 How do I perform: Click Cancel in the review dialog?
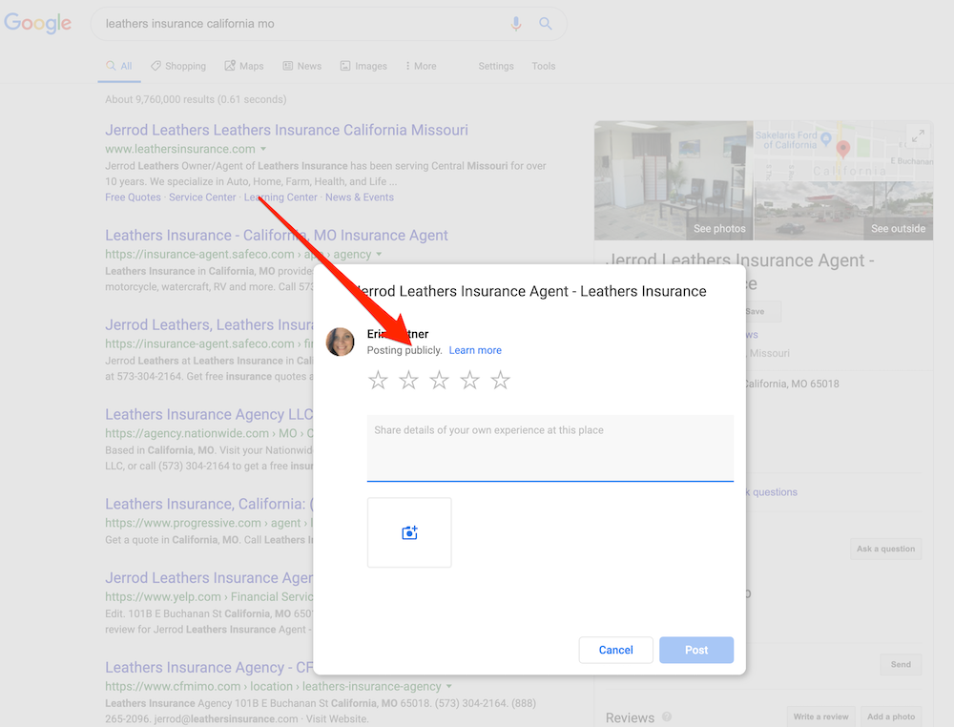point(615,650)
